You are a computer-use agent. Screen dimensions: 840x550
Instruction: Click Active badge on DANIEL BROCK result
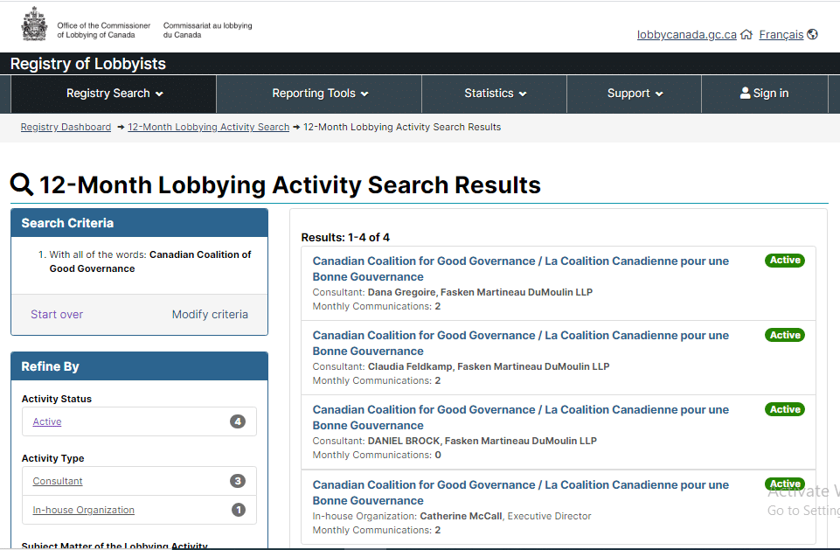[785, 409]
